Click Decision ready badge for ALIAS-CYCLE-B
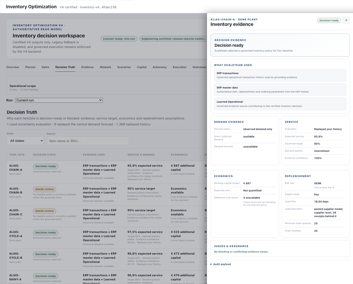 click(x=46, y=254)
